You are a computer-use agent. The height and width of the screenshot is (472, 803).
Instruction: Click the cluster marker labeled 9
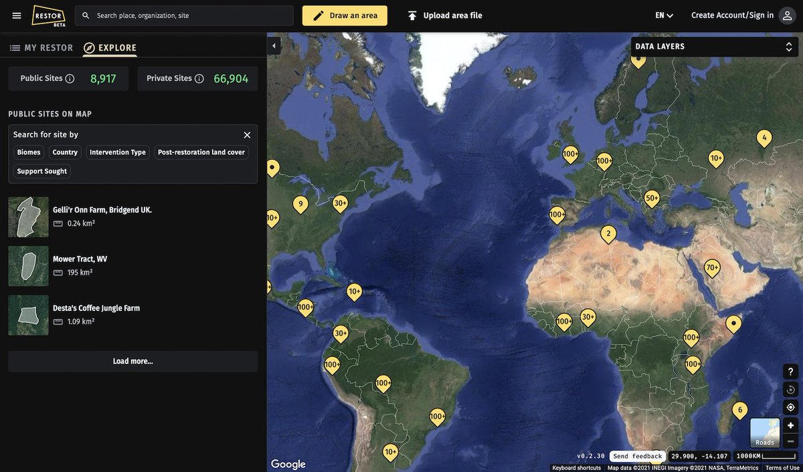pos(300,204)
